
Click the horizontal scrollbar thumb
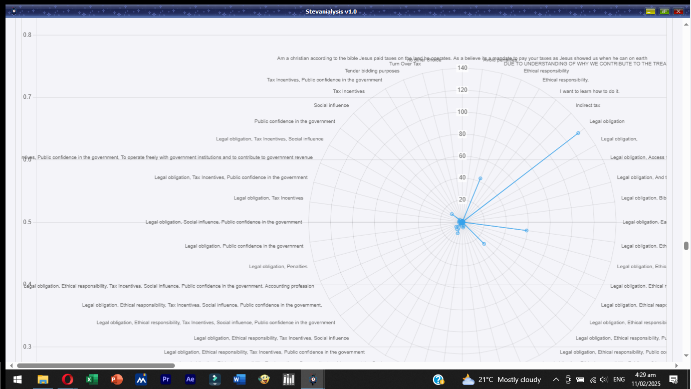(96, 365)
